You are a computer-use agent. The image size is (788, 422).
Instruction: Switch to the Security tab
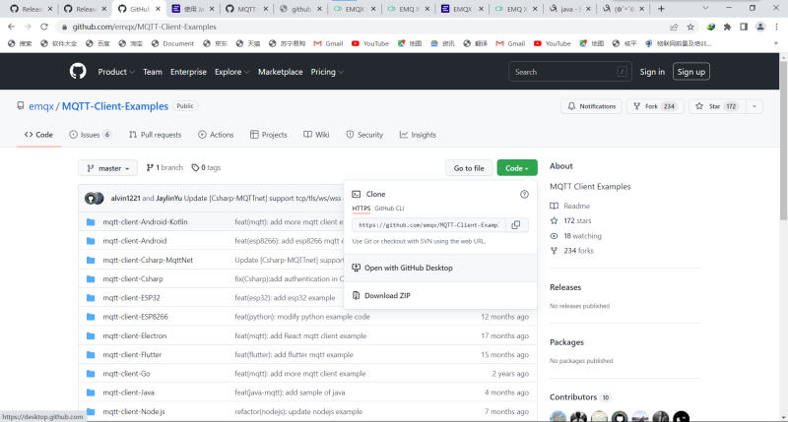click(364, 135)
